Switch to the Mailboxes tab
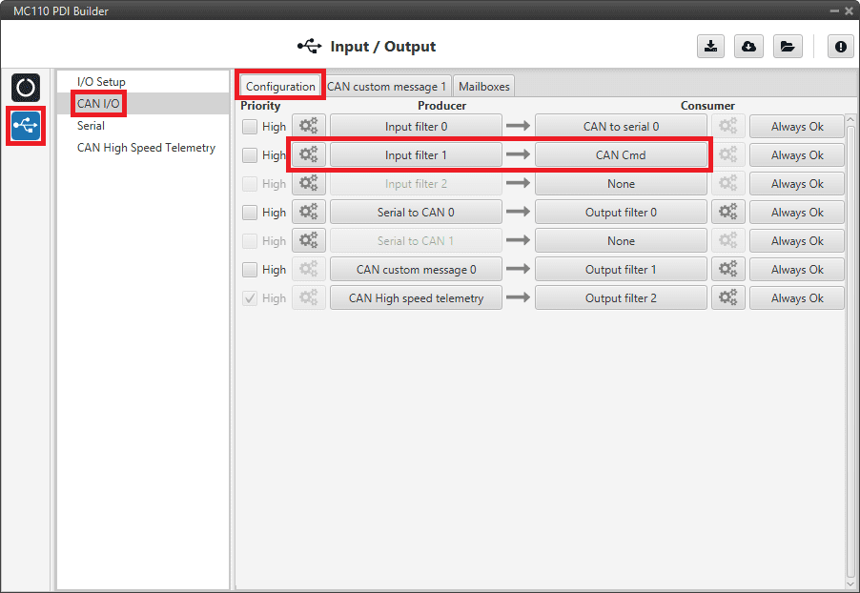Viewport: 860px width, 593px height. (484, 86)
